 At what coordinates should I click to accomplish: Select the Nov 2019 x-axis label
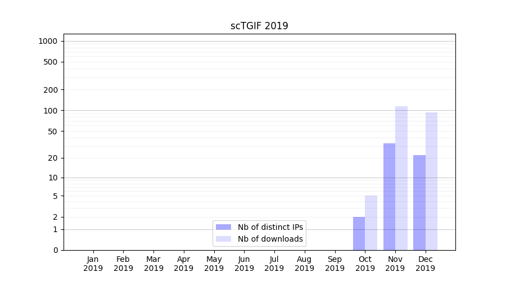point(395,264)
